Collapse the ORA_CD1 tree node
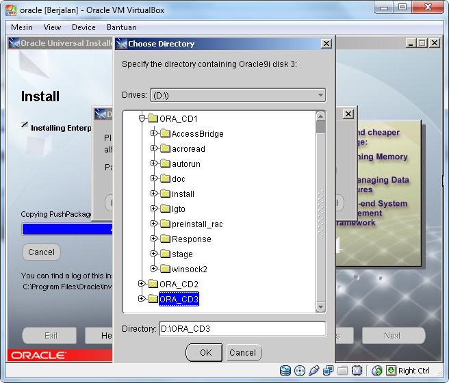Screen dimensions: 449x383 [142, 118]
